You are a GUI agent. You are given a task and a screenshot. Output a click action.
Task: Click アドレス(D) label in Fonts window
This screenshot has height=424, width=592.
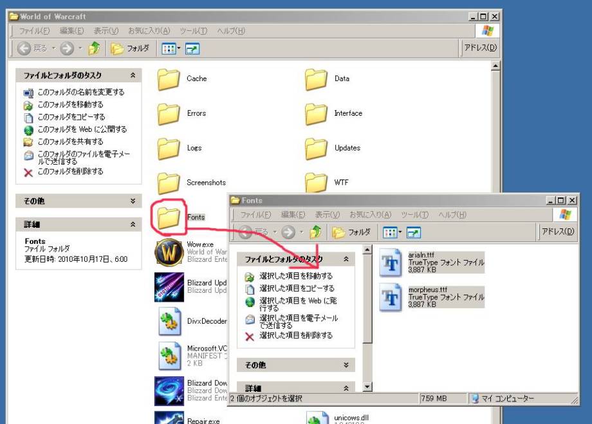[558, 232]
